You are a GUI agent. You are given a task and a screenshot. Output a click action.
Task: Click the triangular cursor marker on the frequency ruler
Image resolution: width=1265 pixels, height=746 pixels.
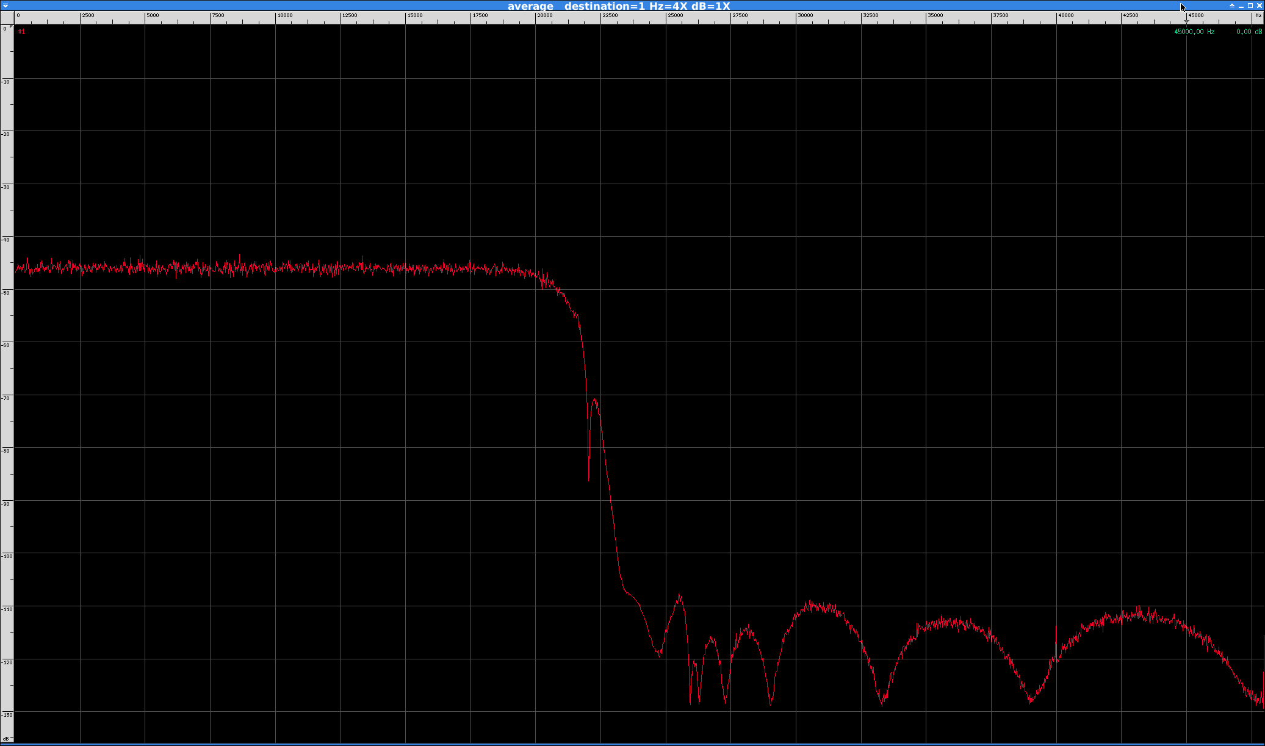(x=1186, y=21)
